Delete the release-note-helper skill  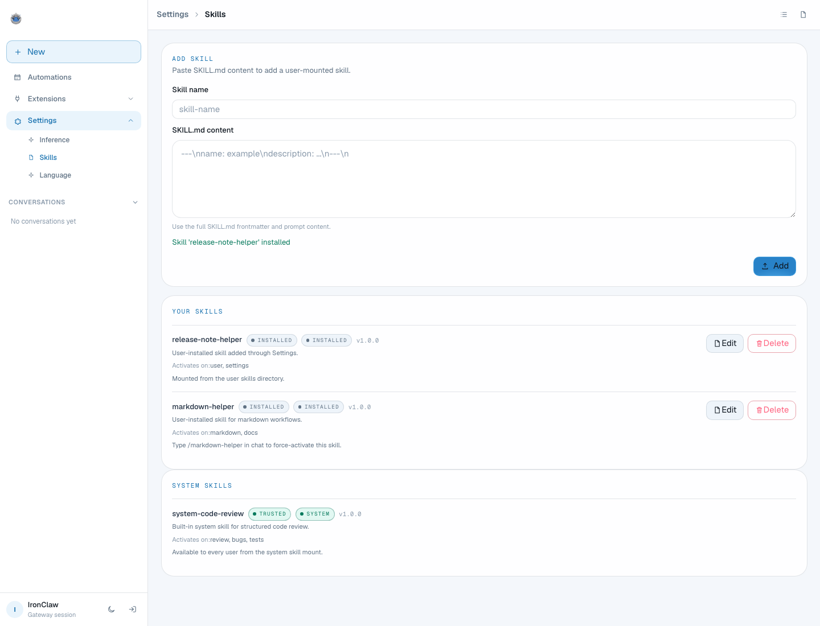click(772, 344)
